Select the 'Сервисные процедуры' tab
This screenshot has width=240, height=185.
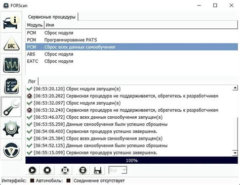point(52,17)
